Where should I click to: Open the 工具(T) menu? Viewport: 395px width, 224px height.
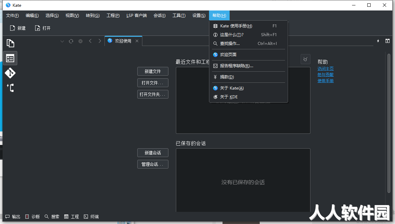point(179,15)
